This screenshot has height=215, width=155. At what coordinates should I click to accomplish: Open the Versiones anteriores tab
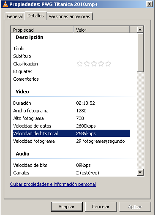[x=70, y=16]
